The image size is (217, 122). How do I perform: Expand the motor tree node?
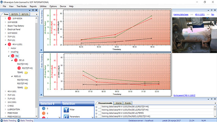coord(8,48)
